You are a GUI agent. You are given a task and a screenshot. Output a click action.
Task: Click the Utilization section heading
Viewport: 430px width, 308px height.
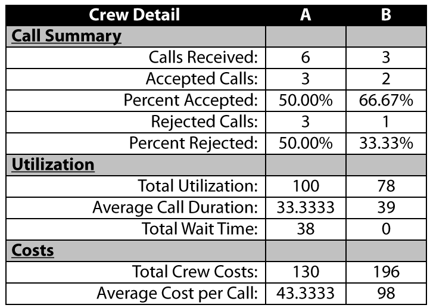pos(53,164)
